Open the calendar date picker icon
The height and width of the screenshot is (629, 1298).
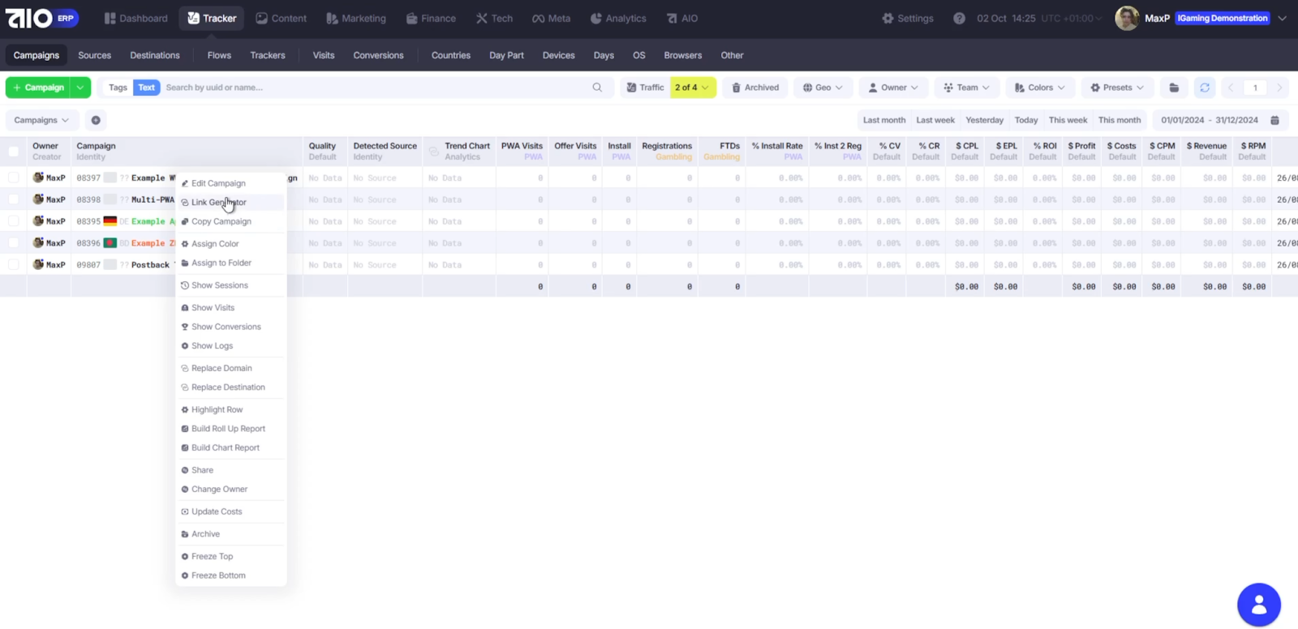tap(1274, 120)
